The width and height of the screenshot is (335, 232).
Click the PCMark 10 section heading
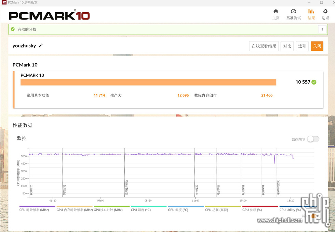coord(25,65)
